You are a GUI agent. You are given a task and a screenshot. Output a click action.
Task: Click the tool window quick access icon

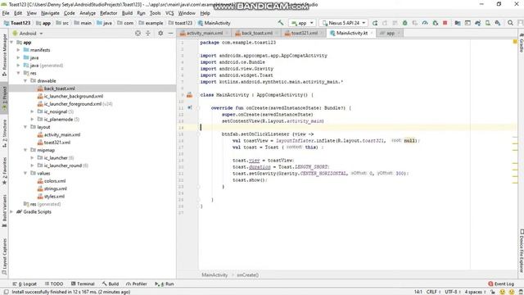6,292
